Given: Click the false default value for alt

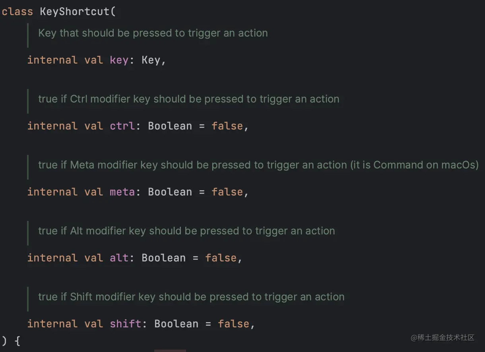Looking at the screenshot, I should click(221, 258).
